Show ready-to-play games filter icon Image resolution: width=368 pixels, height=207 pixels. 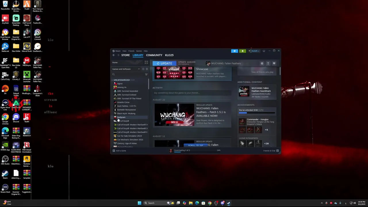tap(147, 69)
